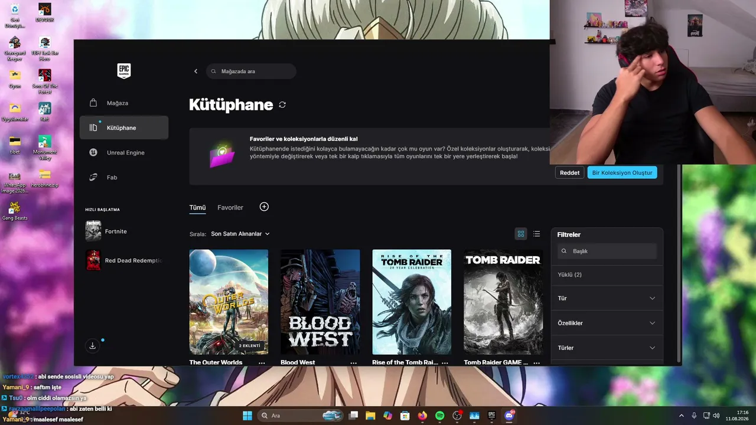This screenshot has height=425, width=756.
Task: Launch Red Dead Redemption from quick launch
Action: (x=124, y=260)
